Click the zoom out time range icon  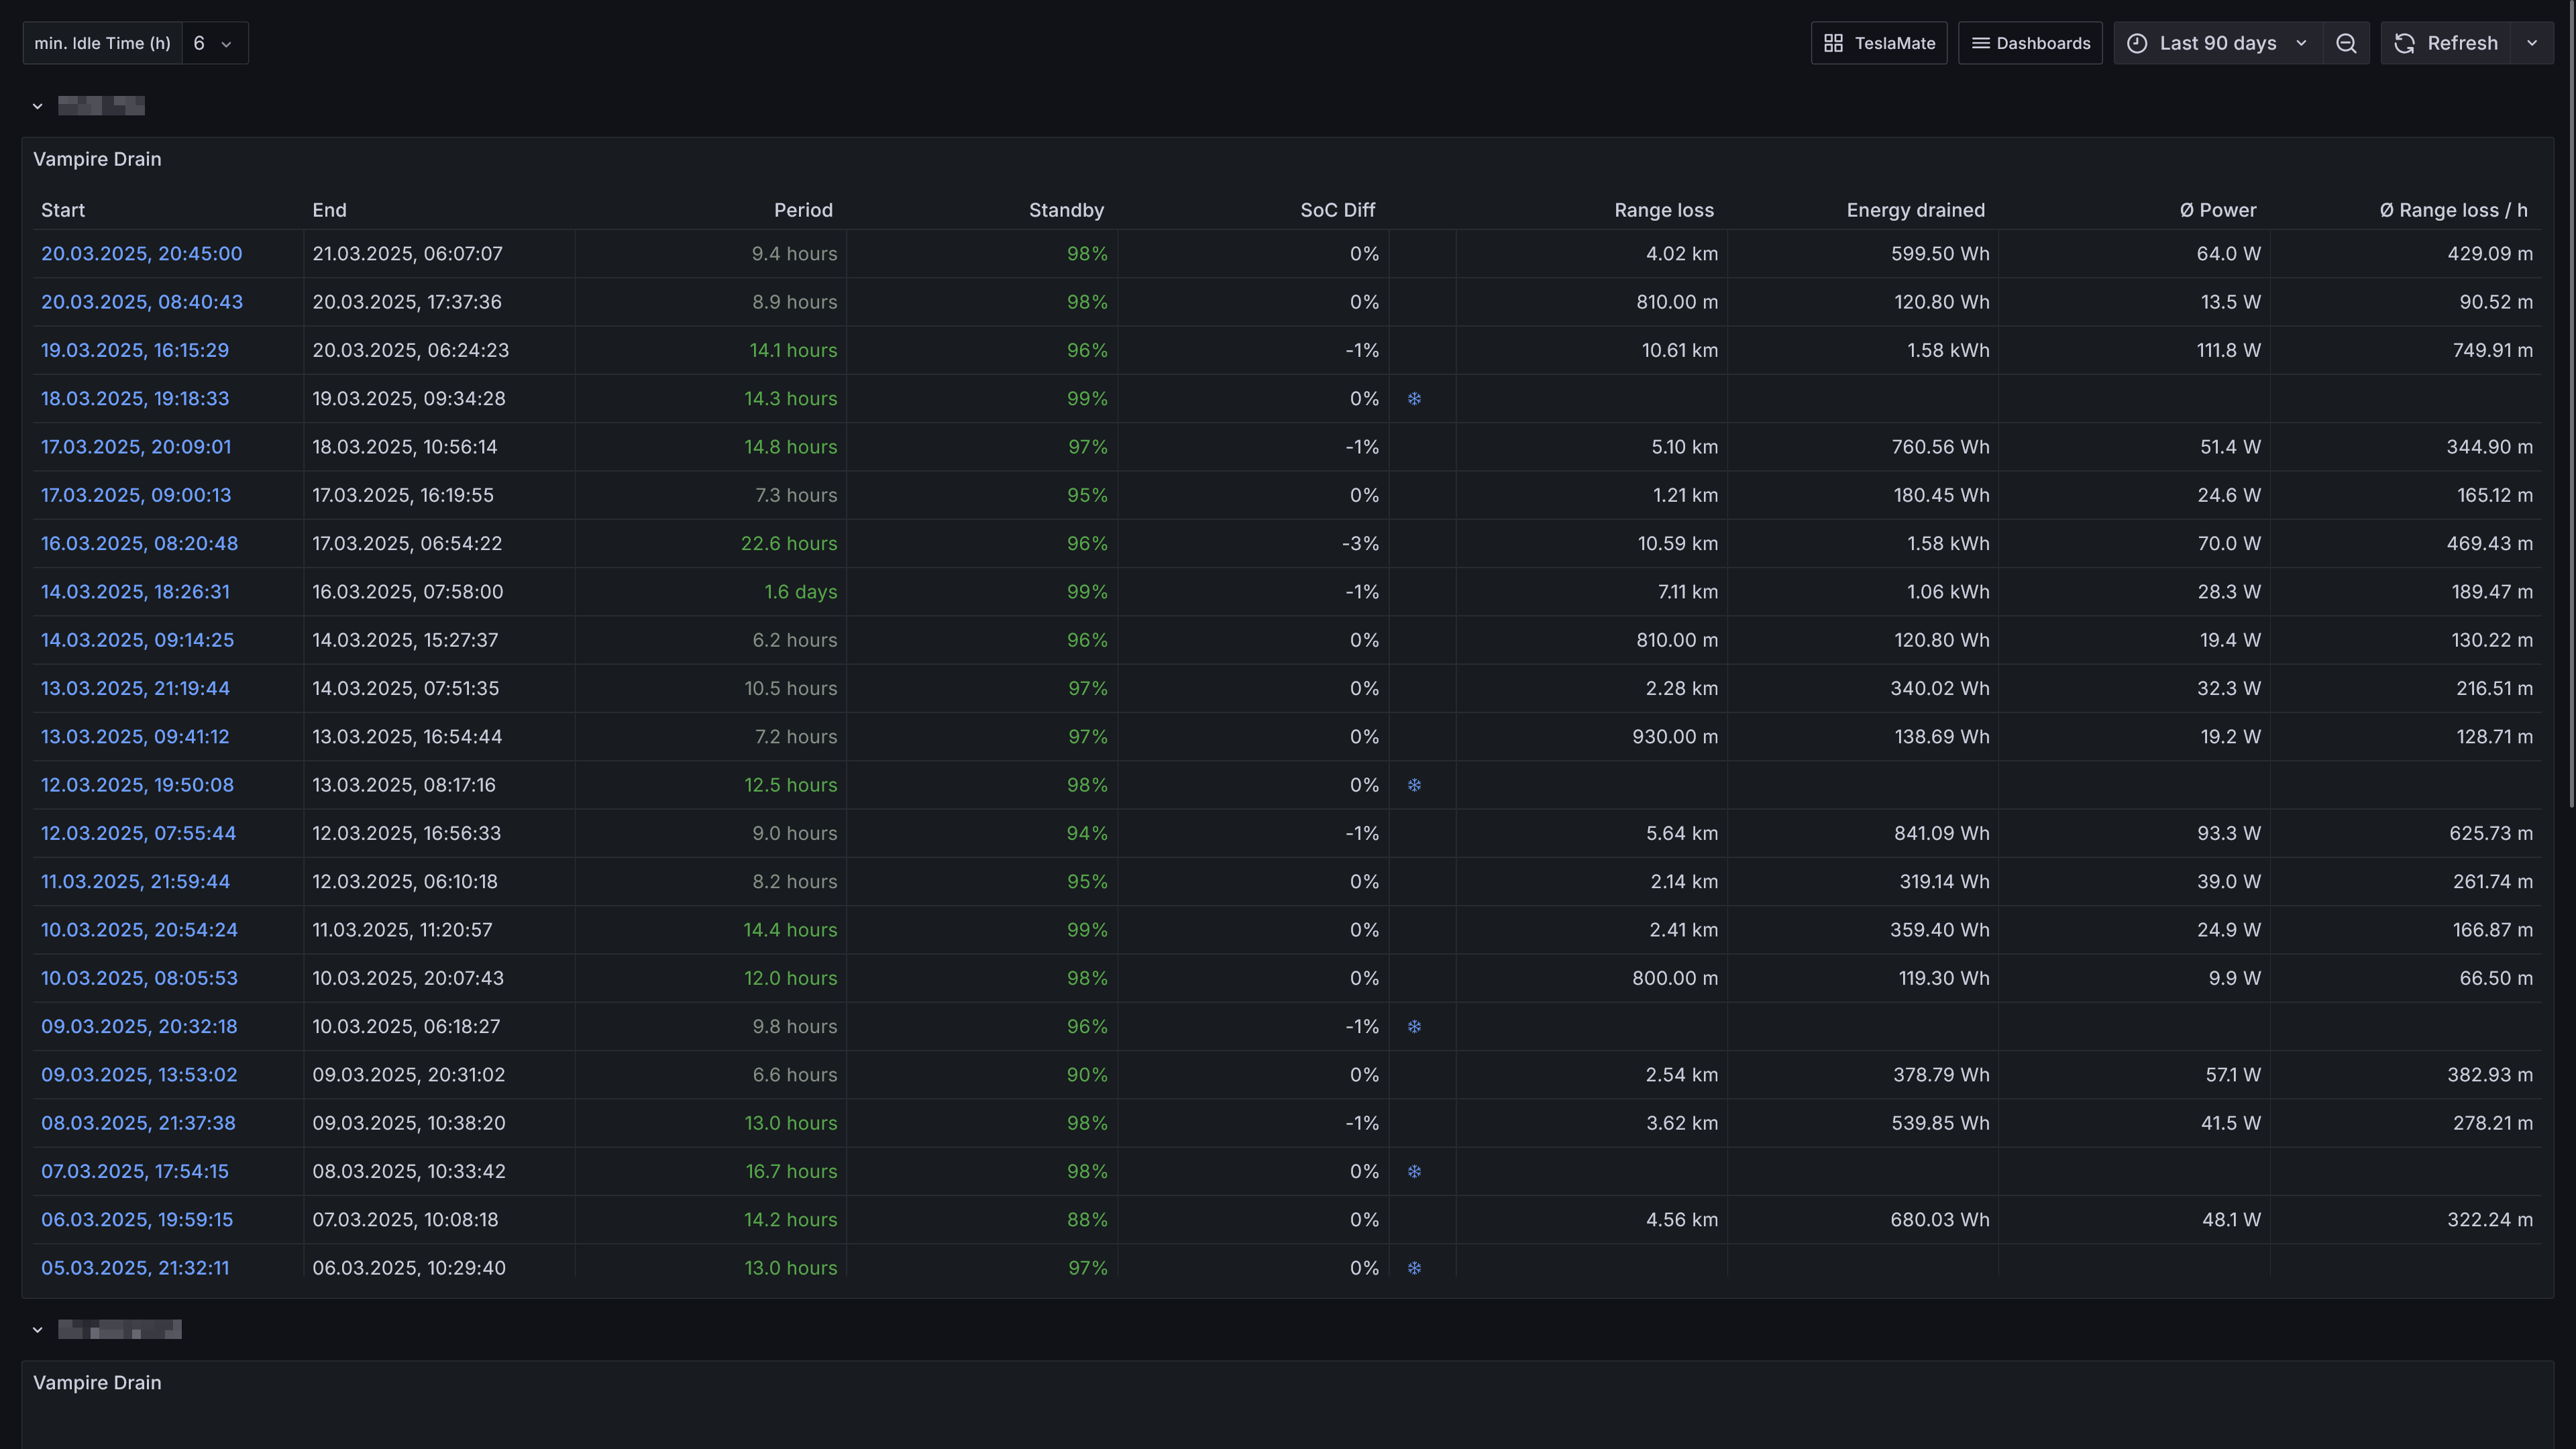coord(2345,43)
